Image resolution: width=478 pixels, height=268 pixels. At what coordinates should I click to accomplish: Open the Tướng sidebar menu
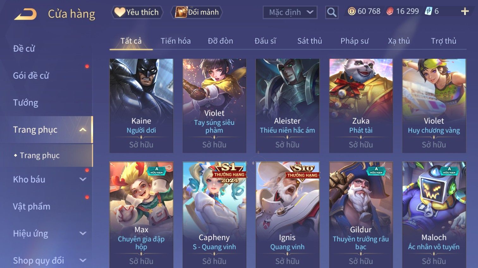[x=26, y=103]
